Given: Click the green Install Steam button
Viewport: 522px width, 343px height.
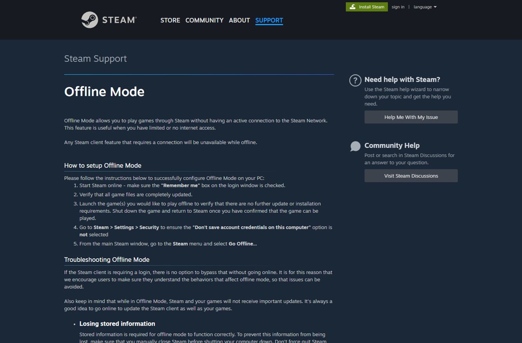Looking at the screenshot, I should [367, 7].
